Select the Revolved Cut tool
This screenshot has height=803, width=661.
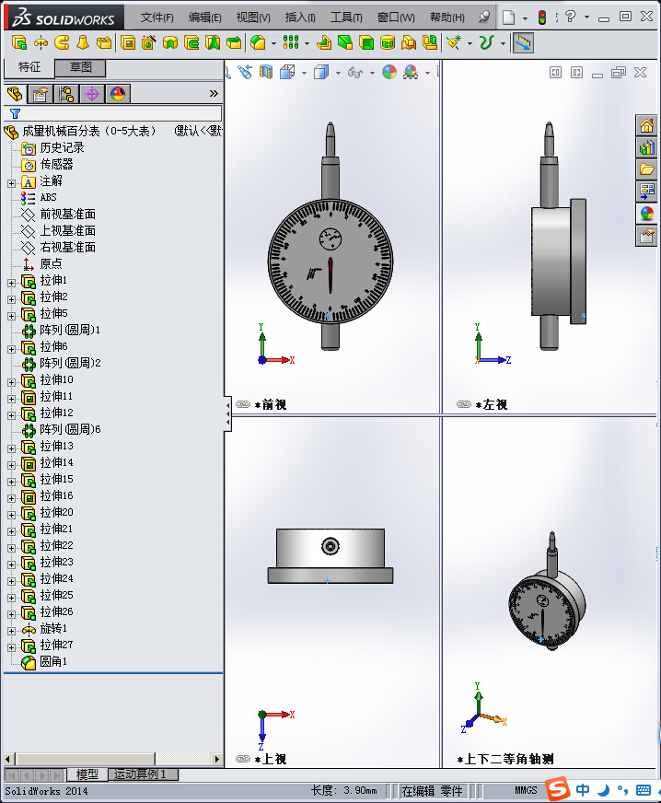(x=170, y=43)
